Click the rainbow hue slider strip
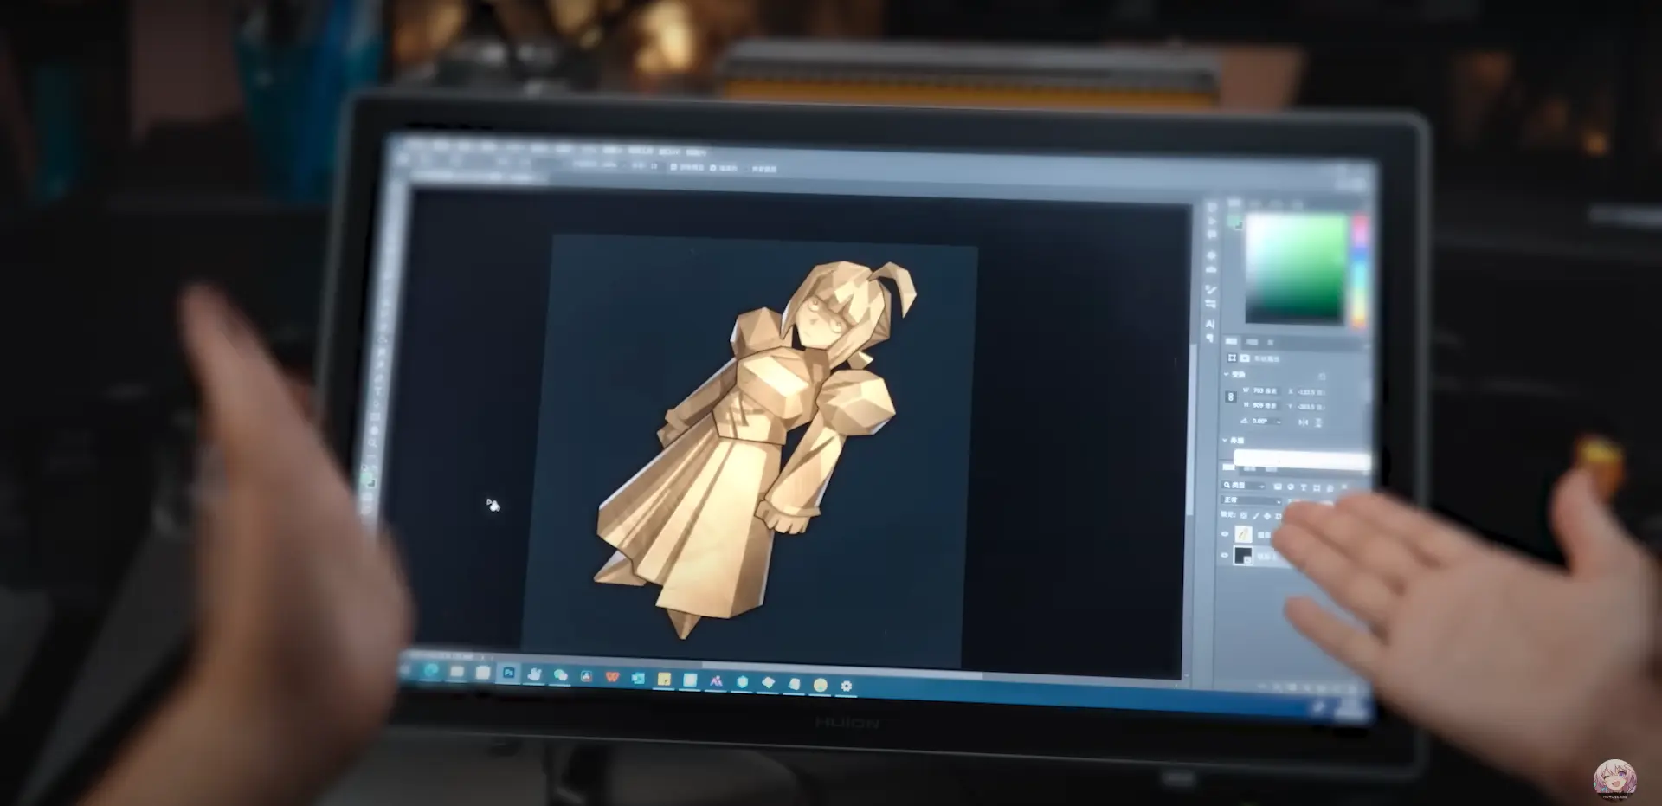1662x806 pixels. (1359, 271)
